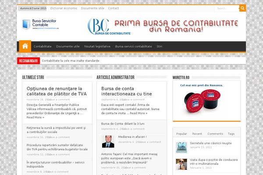Click the Bursa Serviciilor Contabile logo
Image resolution: width=263 pixels, height=175 pixels.
click(41, 24)
